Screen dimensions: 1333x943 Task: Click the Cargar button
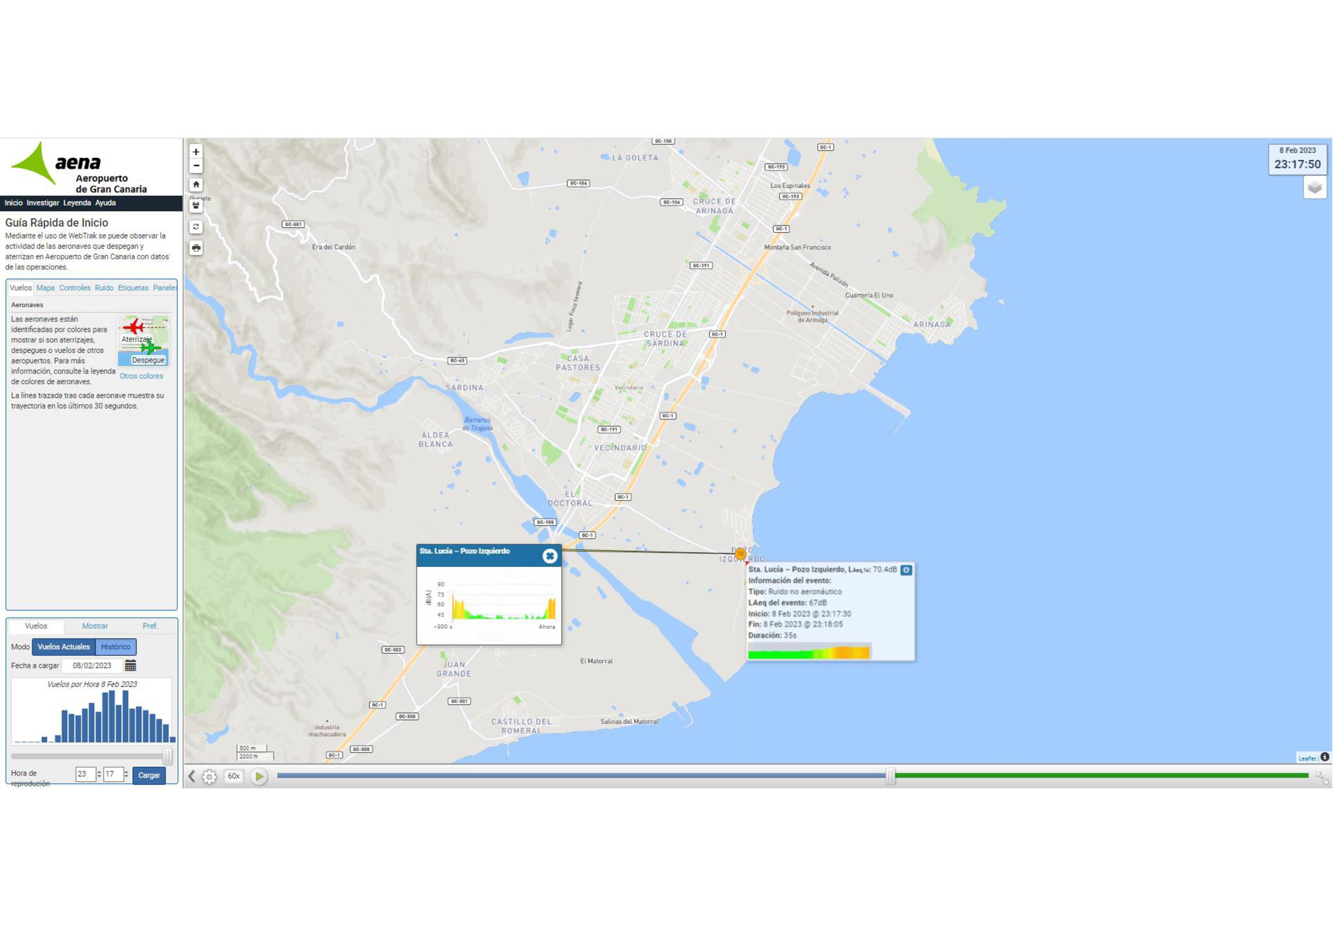pyautogui.click(x=149, y=775)
